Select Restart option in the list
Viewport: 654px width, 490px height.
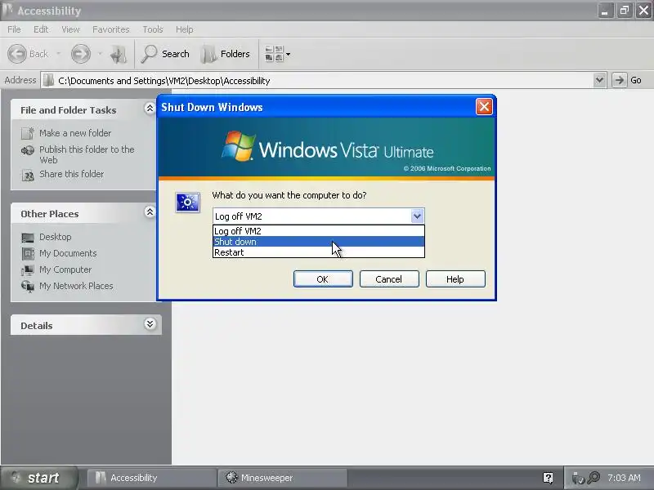(319, 252)
